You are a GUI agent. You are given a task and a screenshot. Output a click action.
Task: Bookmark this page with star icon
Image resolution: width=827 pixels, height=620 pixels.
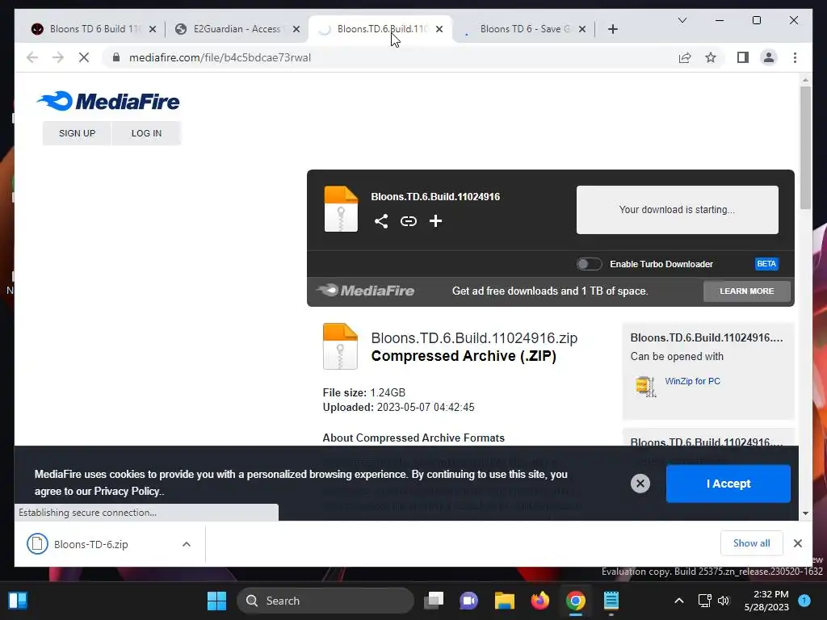[711, 57]
